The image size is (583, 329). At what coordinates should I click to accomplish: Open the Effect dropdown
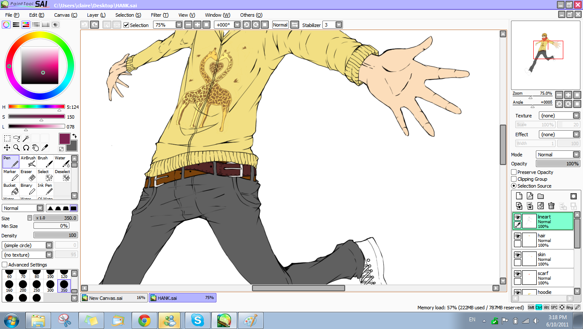[x=576, y=135]
